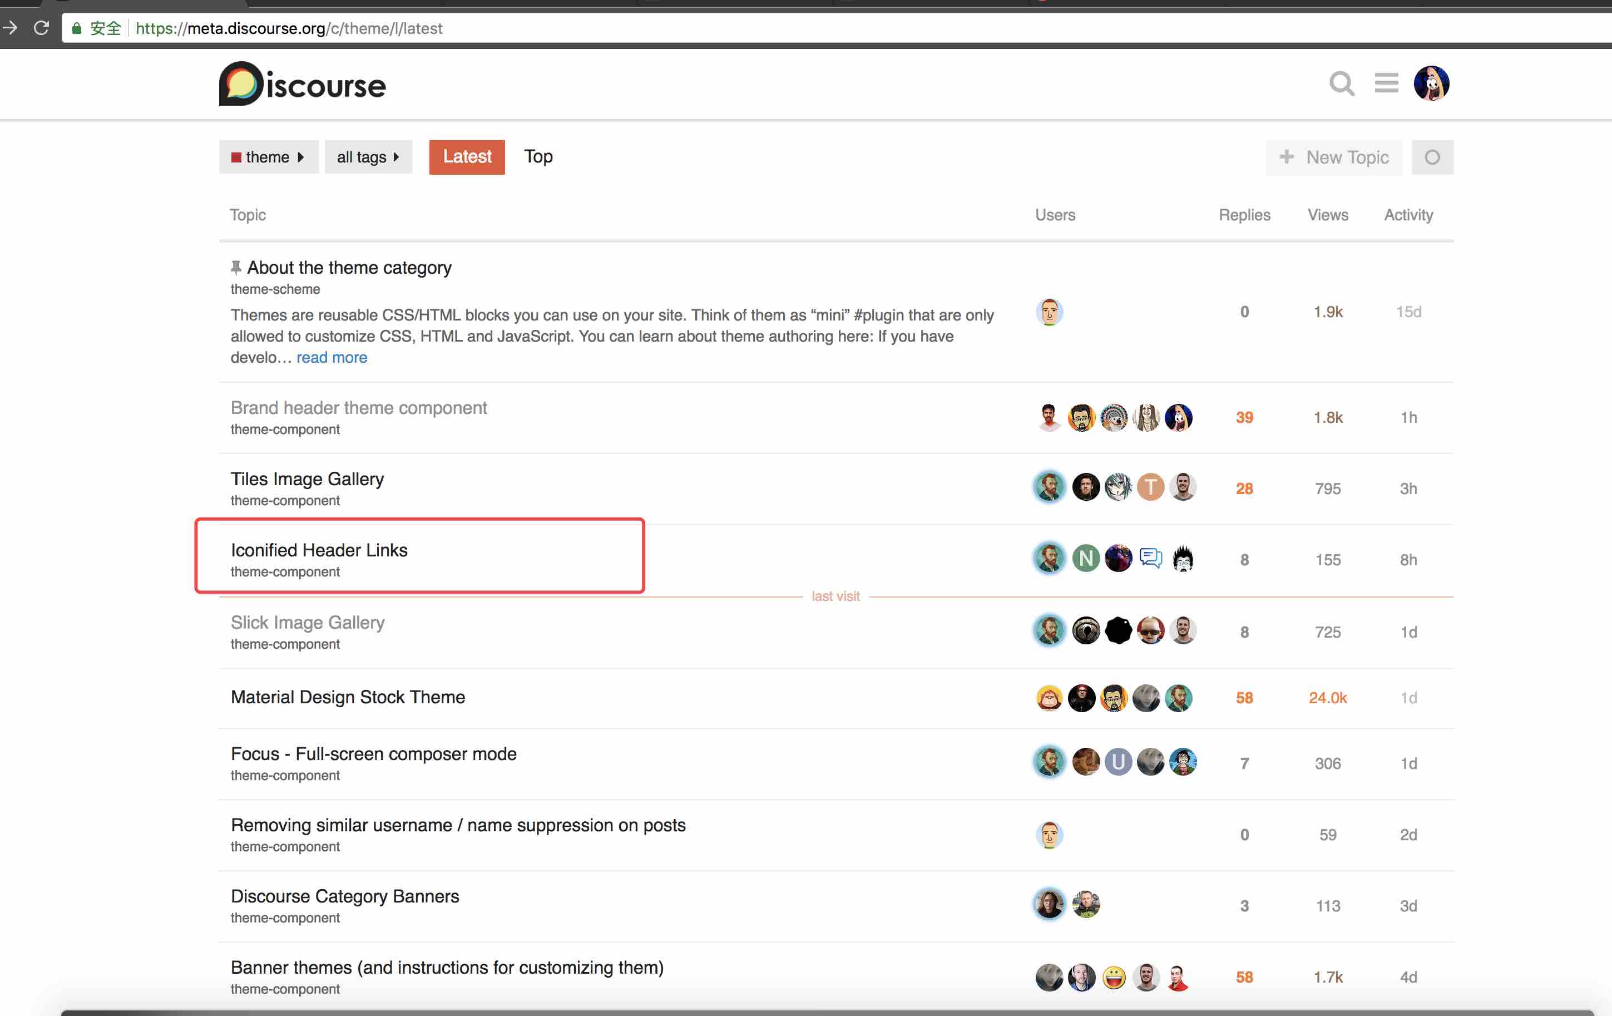Expand the all tags dropdown
Screen dimensions: 1612x1016
(x=368, y=157)
